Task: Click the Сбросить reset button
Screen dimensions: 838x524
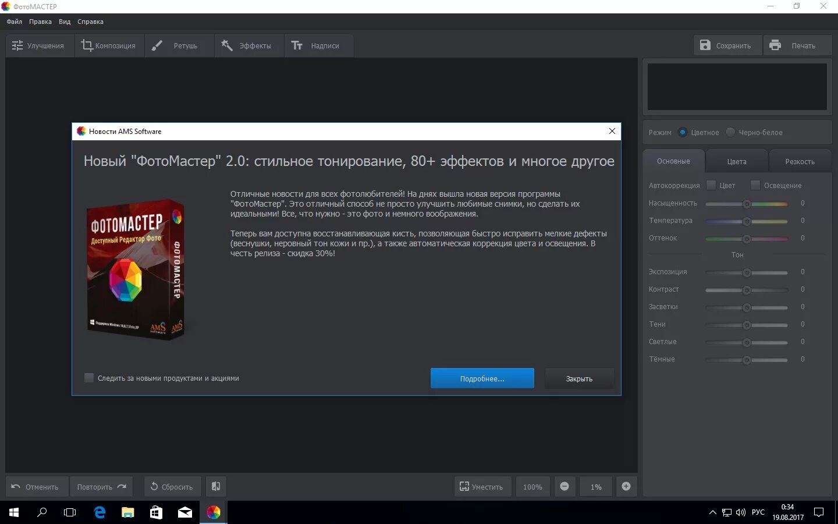Action: pyautogui.click(x=172, y=487)
